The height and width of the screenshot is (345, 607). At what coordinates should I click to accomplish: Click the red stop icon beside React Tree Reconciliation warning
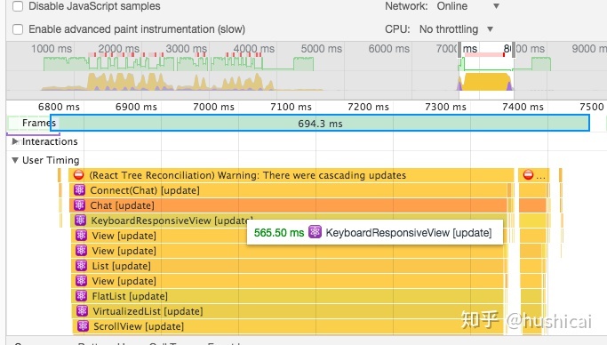(78, 175)
